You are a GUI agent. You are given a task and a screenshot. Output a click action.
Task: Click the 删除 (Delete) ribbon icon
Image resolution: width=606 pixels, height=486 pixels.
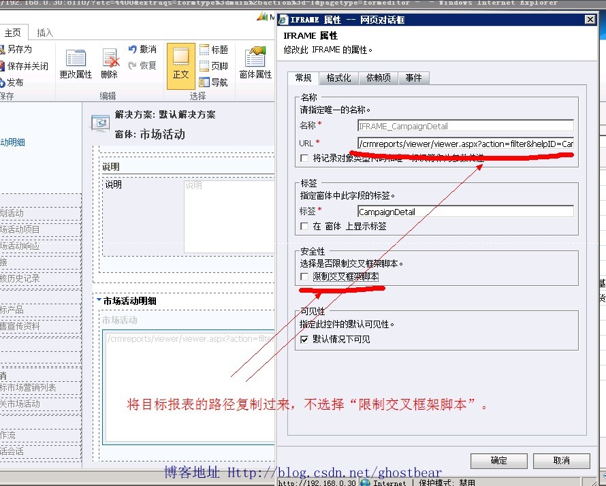coord(110,59)
